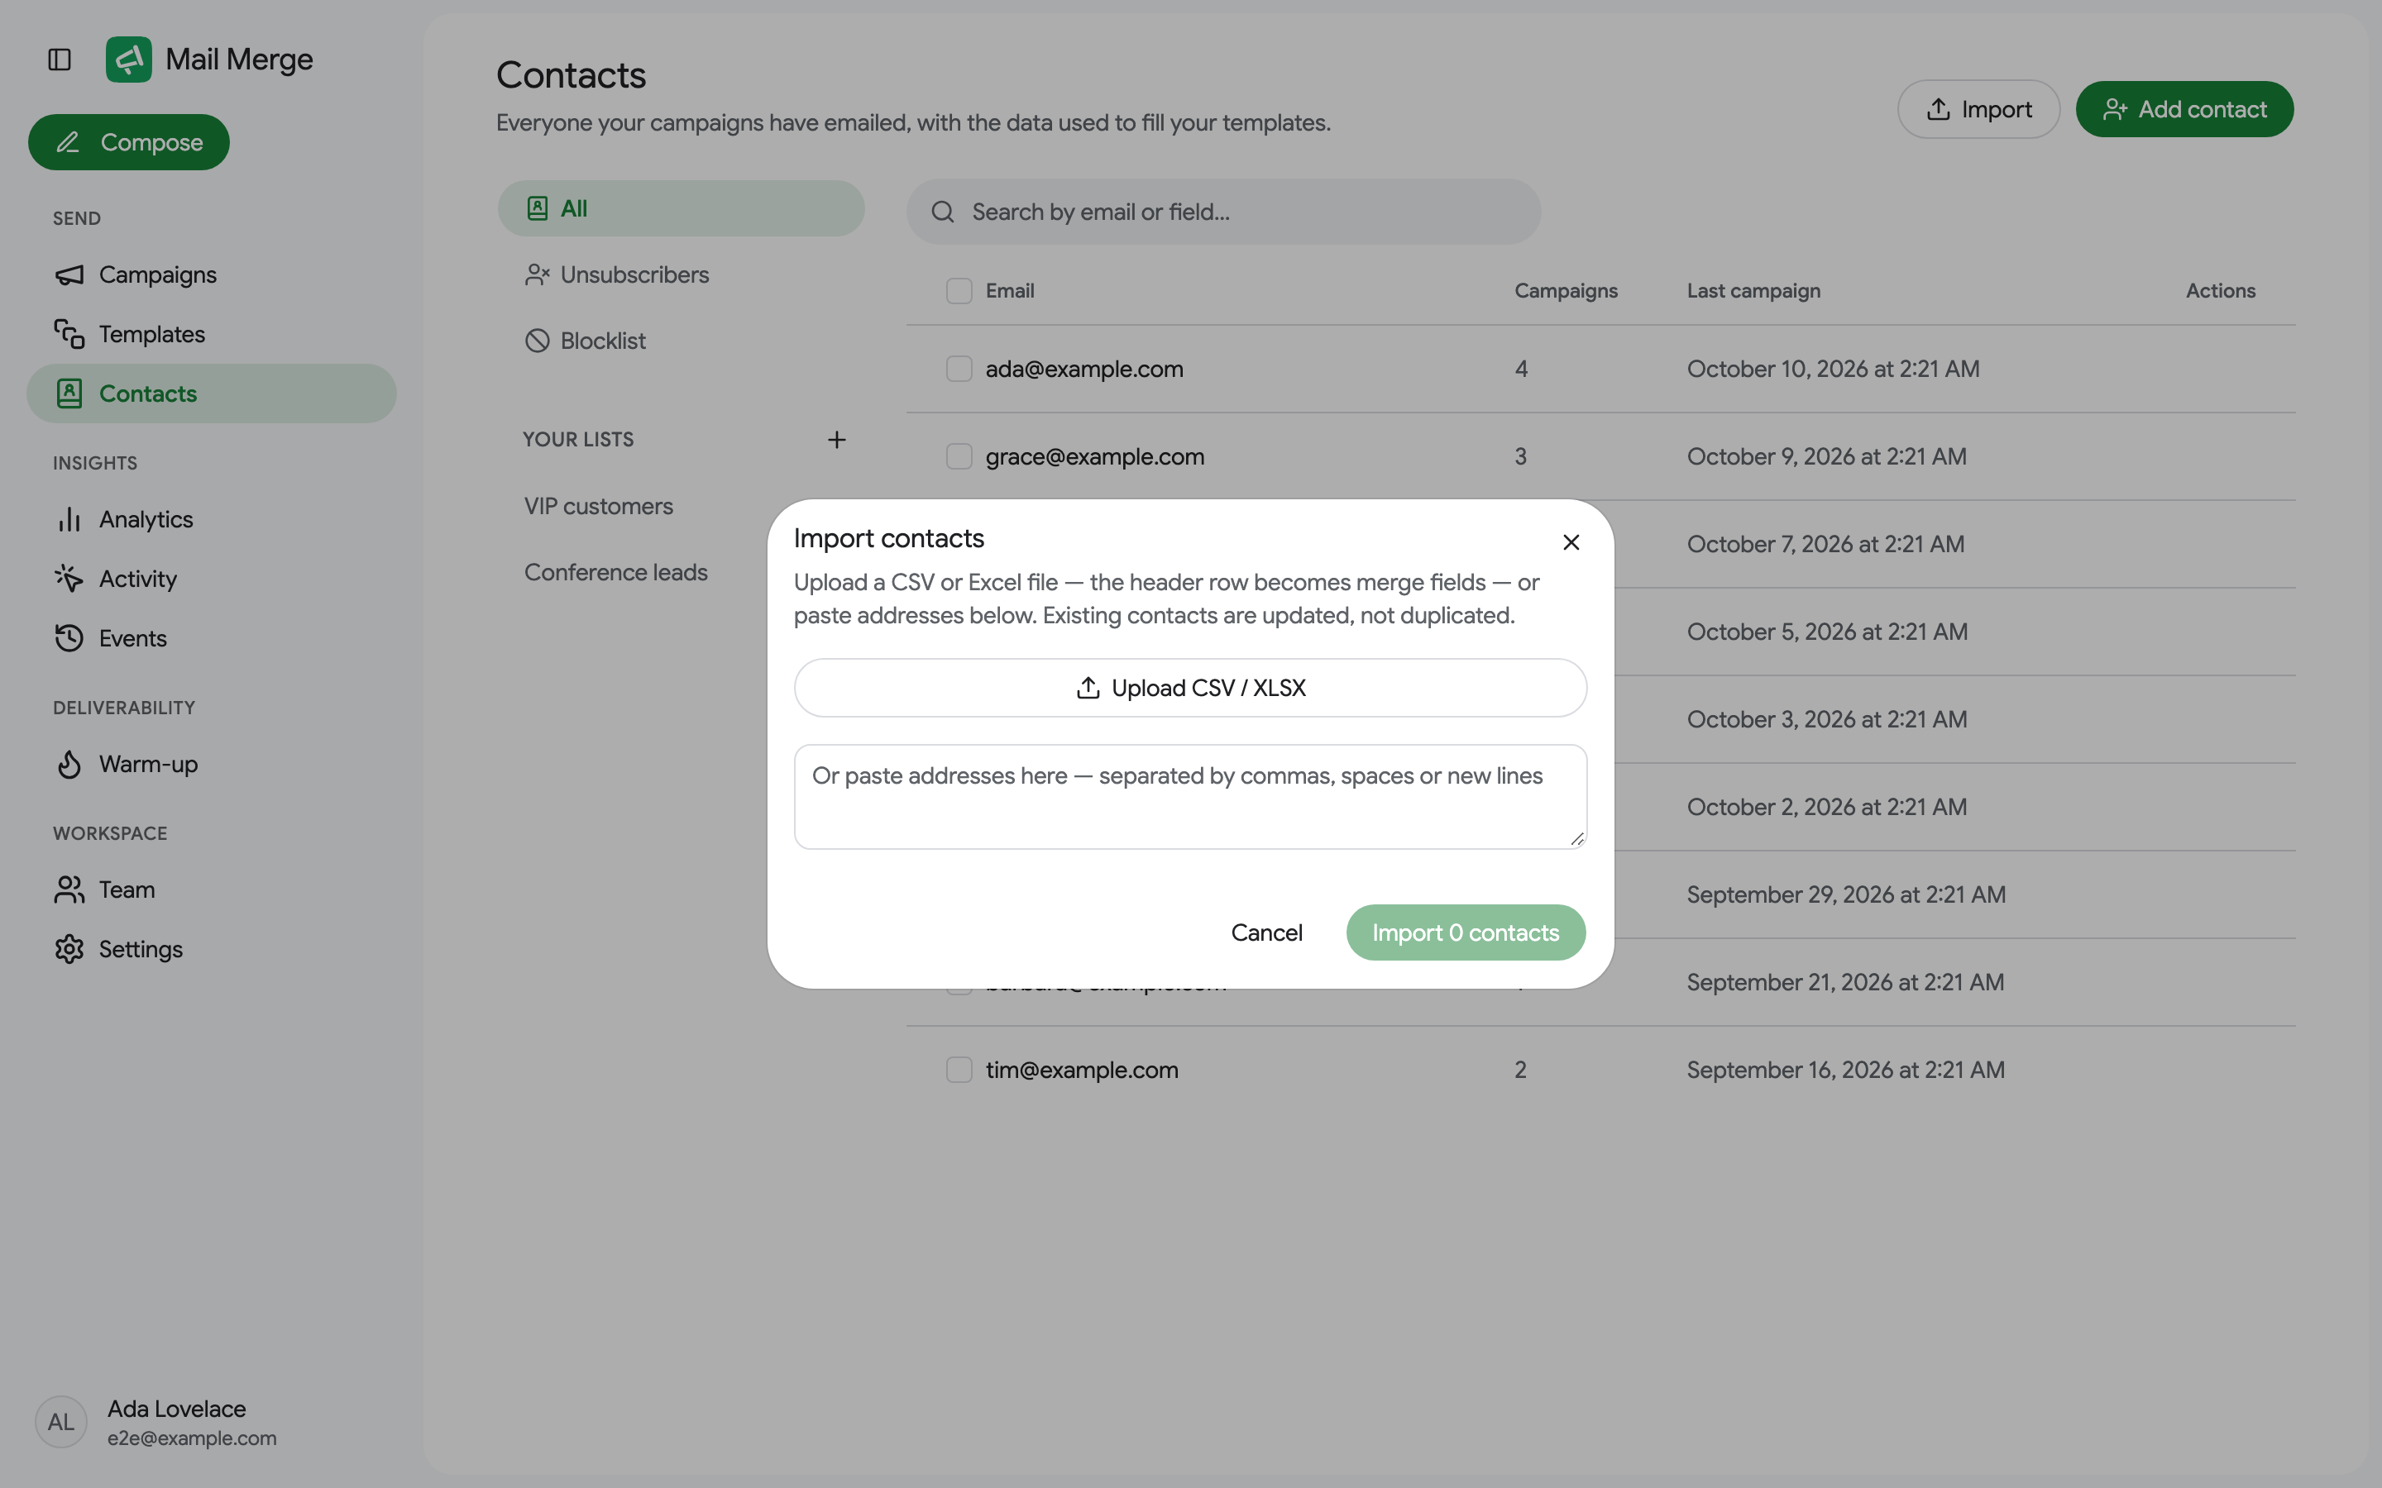This screenshot has width=2382, height=1488.
Task: Check the tim@example.com row checkbox
Action: (959, 1070)
